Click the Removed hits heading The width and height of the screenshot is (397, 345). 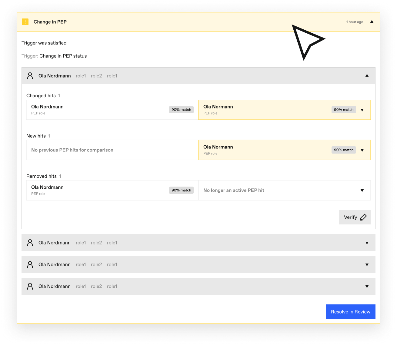click(42, 176)
